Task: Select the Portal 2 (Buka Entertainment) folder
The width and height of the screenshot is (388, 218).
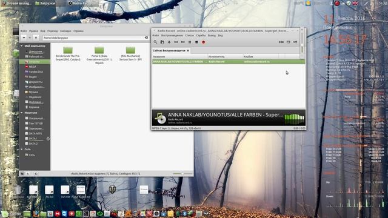Action: (x=99, y=55)
